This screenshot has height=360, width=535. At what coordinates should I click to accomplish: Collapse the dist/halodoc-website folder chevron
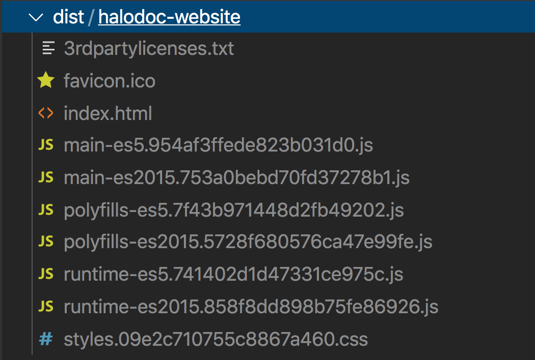click(x=36, y=17)
